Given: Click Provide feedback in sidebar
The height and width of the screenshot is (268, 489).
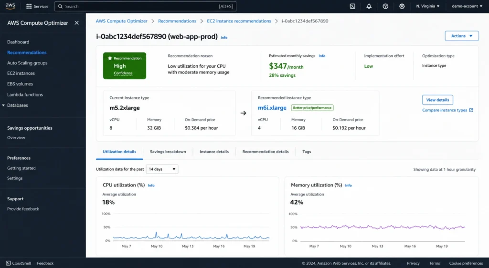Looking at the screenshot, I should point(23,209).
